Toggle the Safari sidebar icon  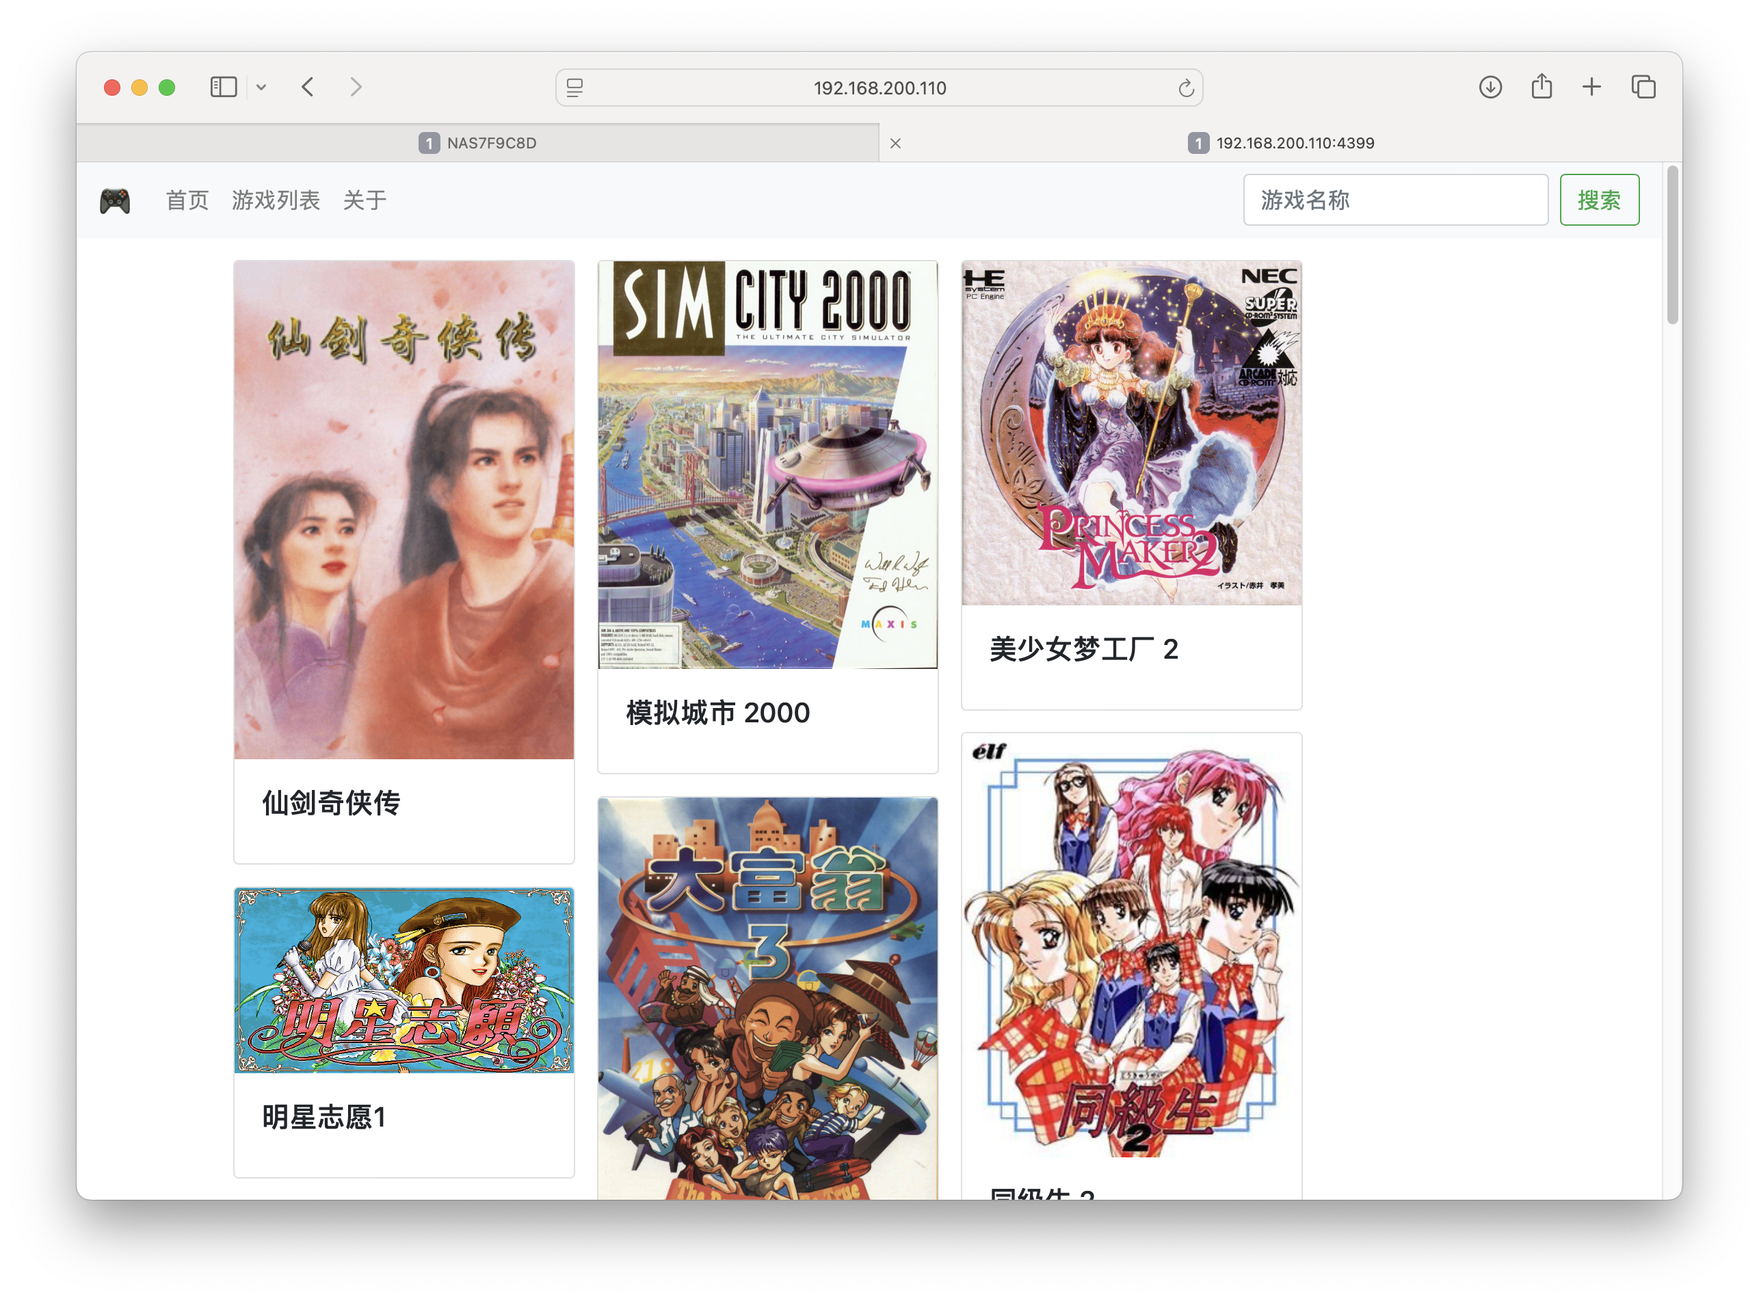[x=224, y=87]
